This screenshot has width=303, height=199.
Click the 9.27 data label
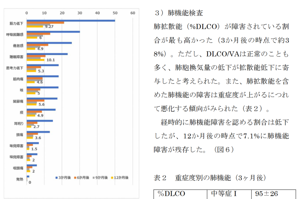49,27
